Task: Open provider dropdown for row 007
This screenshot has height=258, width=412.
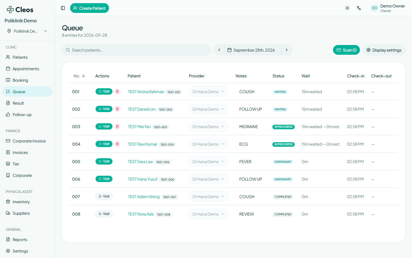Action: pos(209,197)
